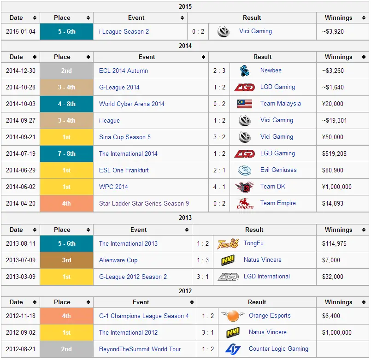Click the Evil Geniuses logo
Image resolution: width=371 pixels, height=360 pixels.
(x=244, y=170)
